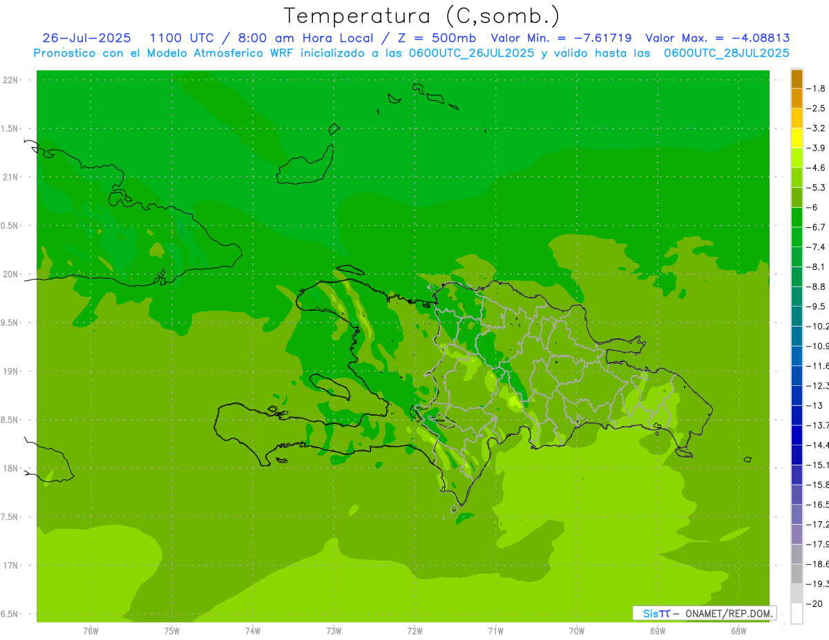
Task: Click the "68W" longitude label
Action: pos(738,630)
